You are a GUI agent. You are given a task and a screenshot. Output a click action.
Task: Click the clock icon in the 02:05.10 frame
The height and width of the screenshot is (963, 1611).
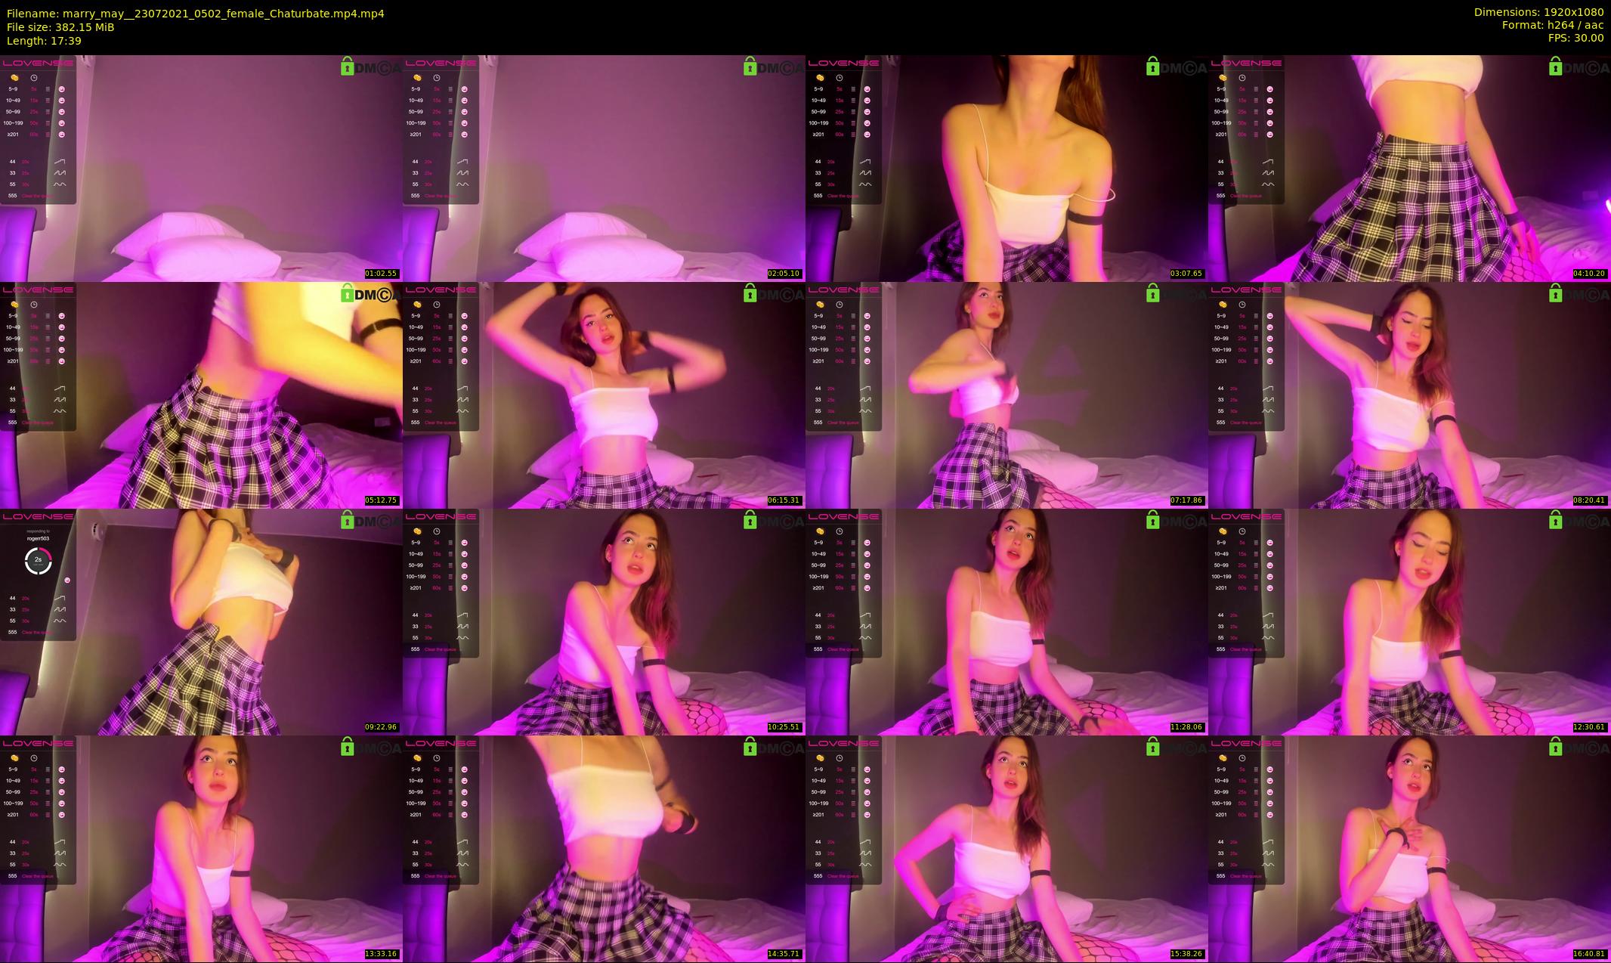click(x=437, y=78)
